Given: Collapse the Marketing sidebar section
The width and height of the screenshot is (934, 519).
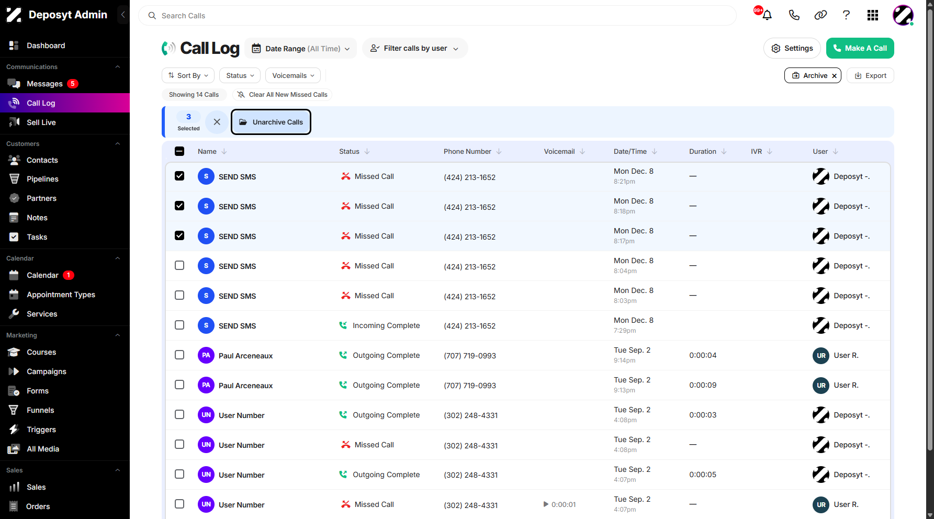Looking at the screenshot, I should (118, 335).
